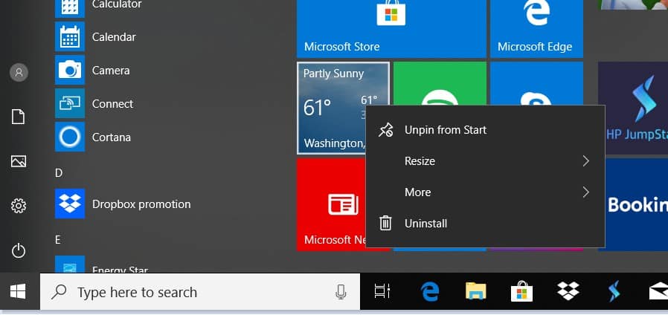Click the Cortana text label
This screenshot has height=315, width=668.
click(111, 137)
